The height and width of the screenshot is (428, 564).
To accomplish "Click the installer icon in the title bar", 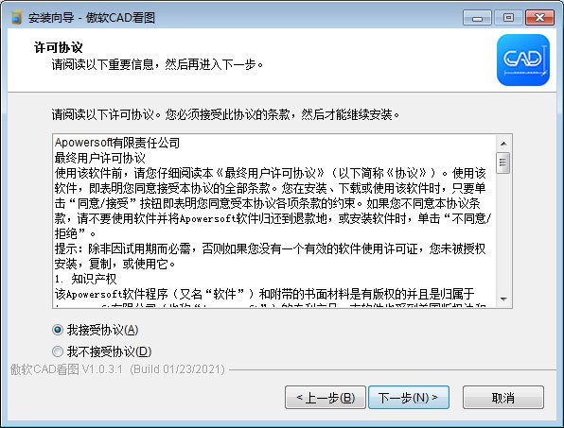I will (16, 17).
